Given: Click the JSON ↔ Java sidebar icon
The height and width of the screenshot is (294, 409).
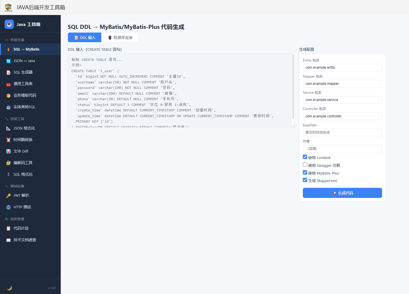Looking at the screenshot, I should point(8,61).
